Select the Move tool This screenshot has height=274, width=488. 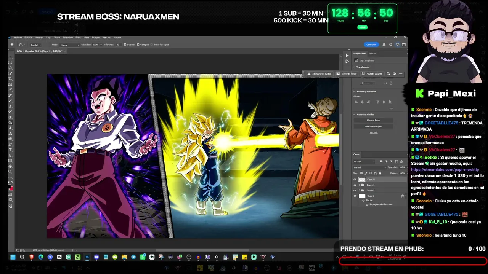pyautogui.click(x=10, y=57)
